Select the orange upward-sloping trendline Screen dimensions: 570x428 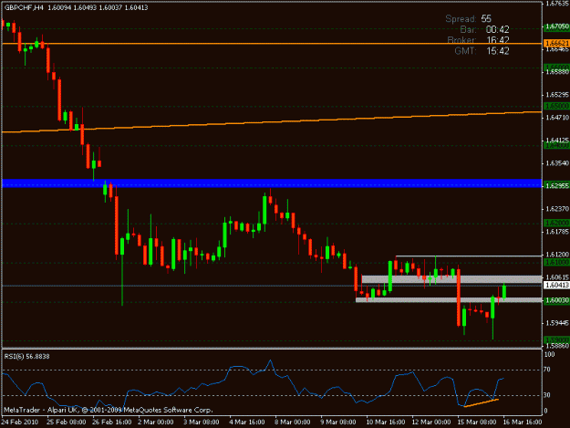272,122
